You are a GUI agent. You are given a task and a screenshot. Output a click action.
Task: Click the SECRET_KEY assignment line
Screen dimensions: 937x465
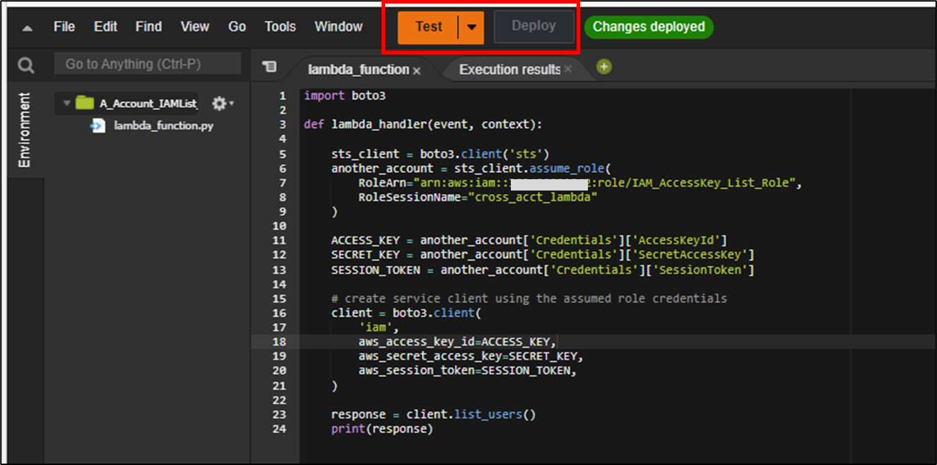[543, 254]
